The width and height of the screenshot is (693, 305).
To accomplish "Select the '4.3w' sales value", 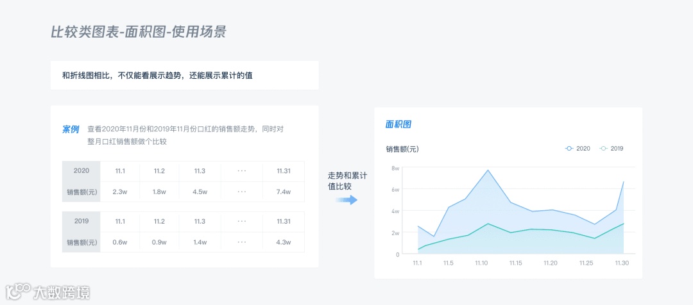I will (x=284, y=242).
